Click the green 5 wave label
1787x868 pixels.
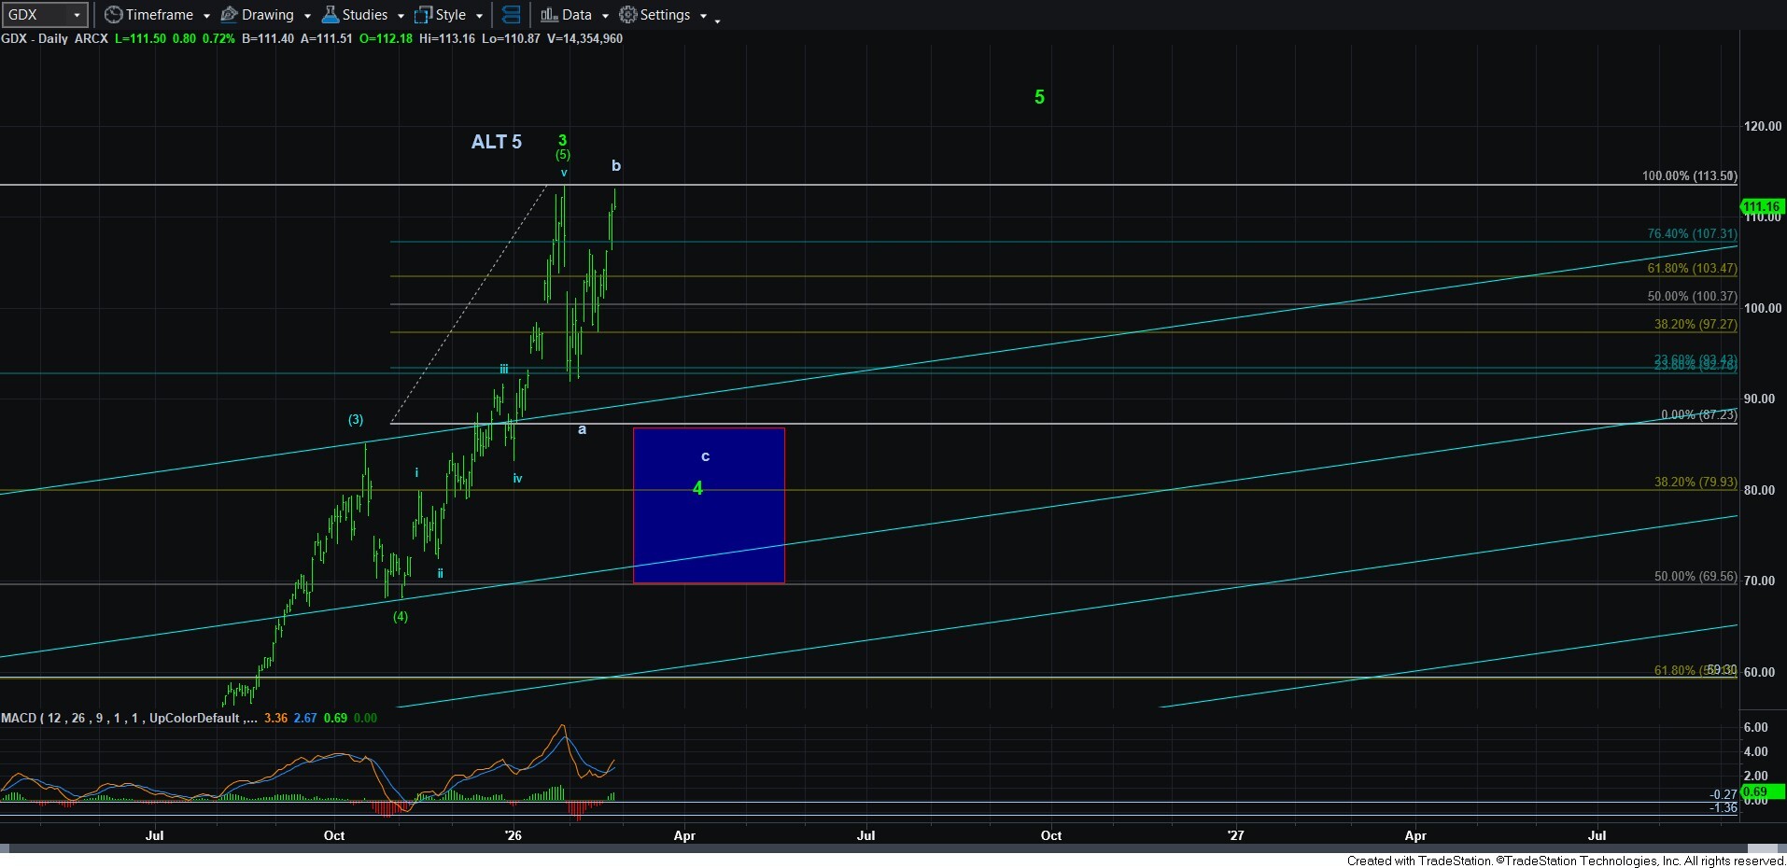1039,97
